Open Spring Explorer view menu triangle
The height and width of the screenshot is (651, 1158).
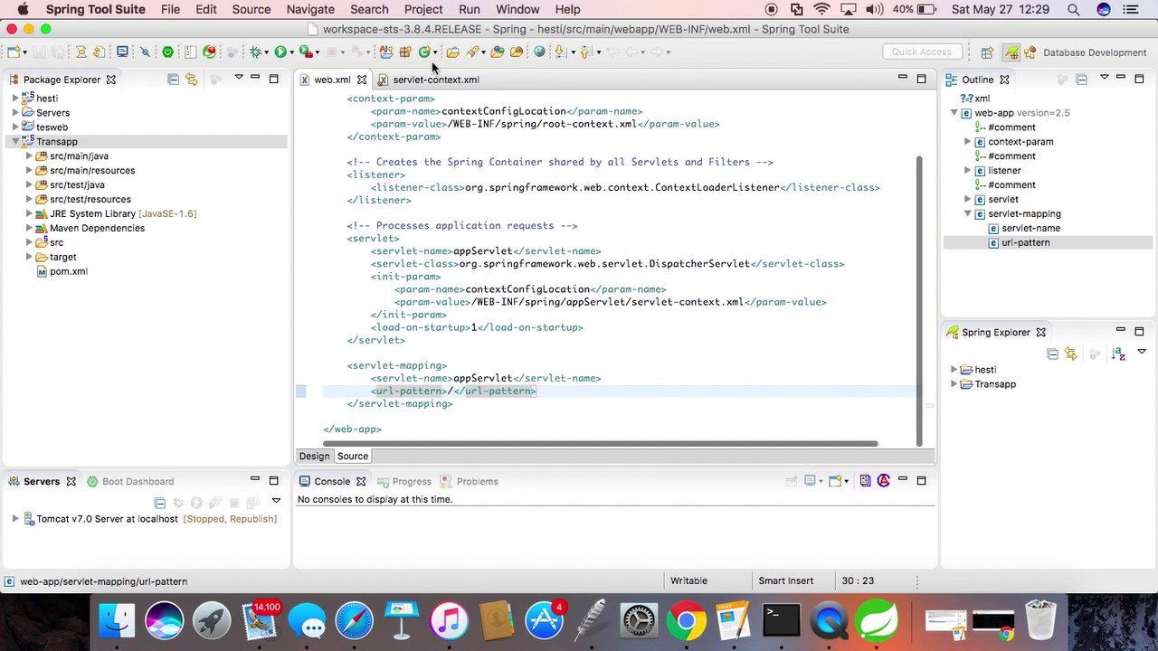point(1142,351)
